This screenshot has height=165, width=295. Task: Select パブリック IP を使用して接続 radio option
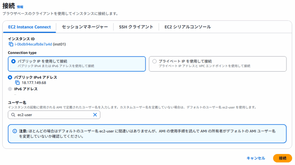tap(13, 61)
